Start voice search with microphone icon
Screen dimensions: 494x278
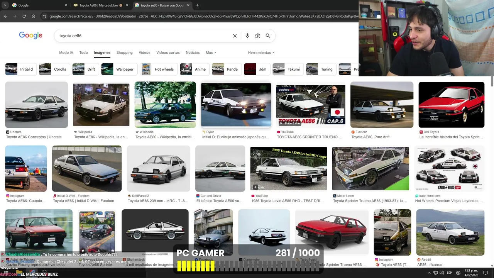247,36
